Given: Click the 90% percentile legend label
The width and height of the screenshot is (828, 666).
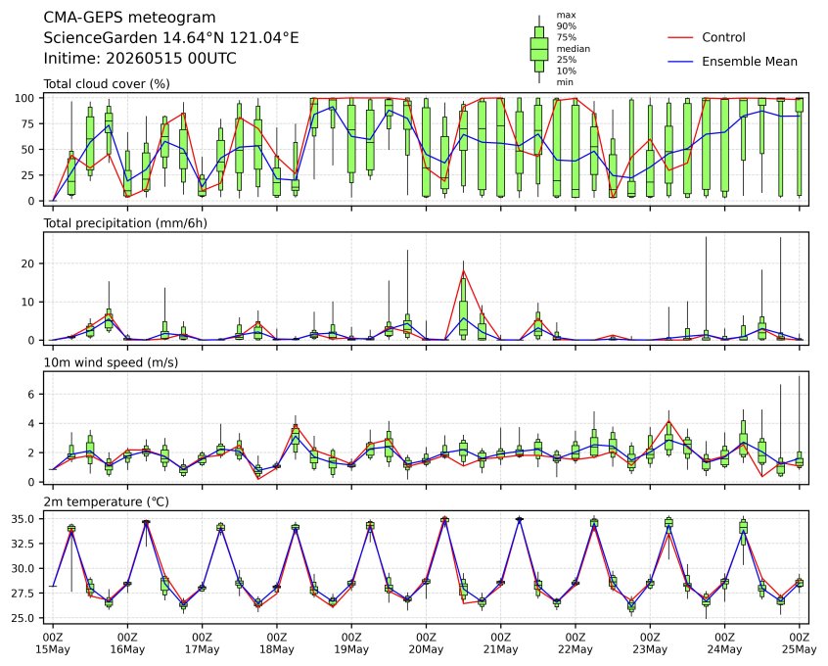Looking at the screenshot, I should 566,25.
